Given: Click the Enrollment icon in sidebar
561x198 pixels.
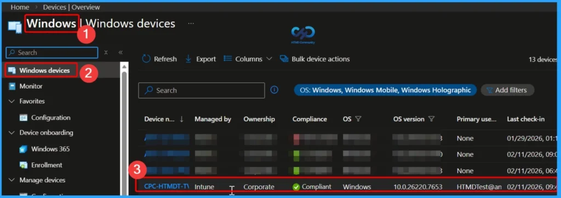Looking at the screenshot, I should click(24, 165).
